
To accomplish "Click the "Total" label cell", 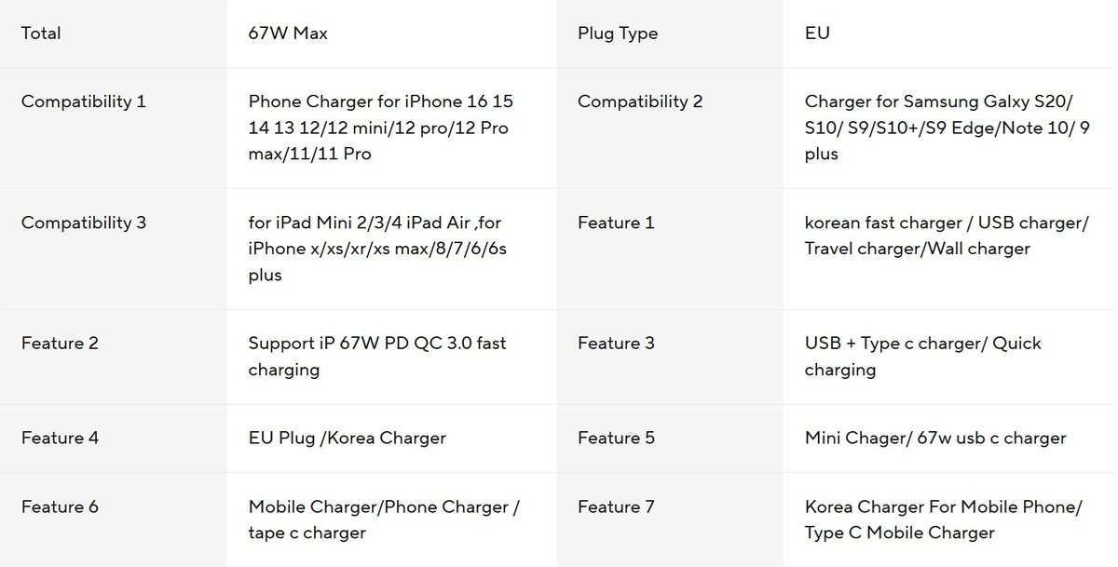I will pos(41,34).
